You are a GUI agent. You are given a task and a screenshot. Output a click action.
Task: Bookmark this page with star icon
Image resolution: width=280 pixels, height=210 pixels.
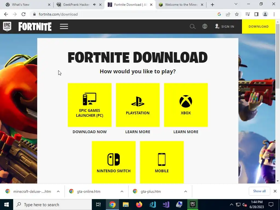(x=237, y=14)
